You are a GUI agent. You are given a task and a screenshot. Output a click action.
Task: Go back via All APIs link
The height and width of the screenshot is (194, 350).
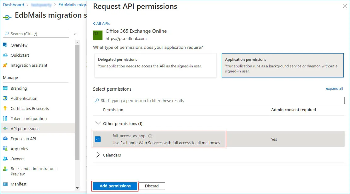(101, 23)
